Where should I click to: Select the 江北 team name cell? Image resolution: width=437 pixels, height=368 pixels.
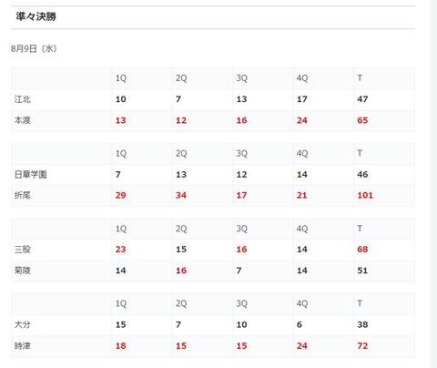click(61, 99)
